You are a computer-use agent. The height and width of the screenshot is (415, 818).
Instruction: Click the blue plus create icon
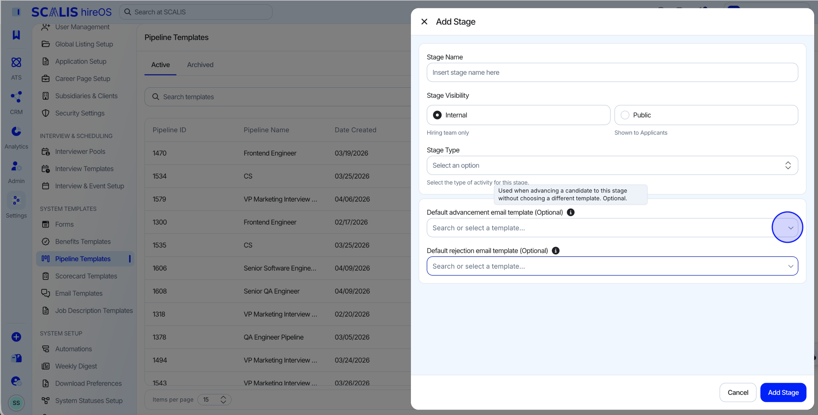16,337
